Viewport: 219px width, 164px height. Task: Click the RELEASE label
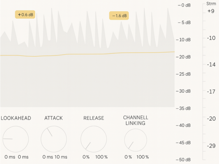tap(93, 118)
